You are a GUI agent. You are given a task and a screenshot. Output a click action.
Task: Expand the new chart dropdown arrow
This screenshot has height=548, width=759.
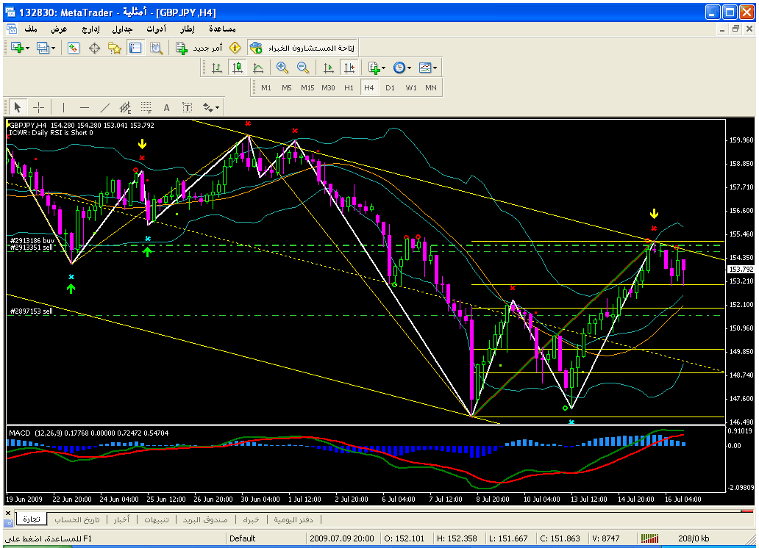[x=27, y=48]
